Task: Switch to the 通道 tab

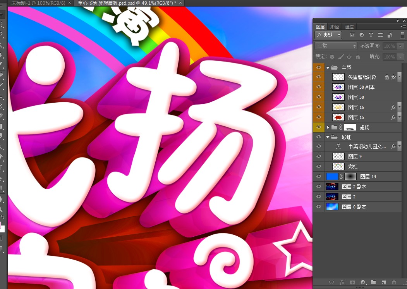Action: point(349,27)
